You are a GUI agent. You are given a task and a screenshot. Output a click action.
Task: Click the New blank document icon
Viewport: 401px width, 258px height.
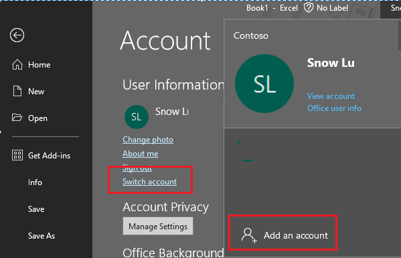[x=17, y=91]
